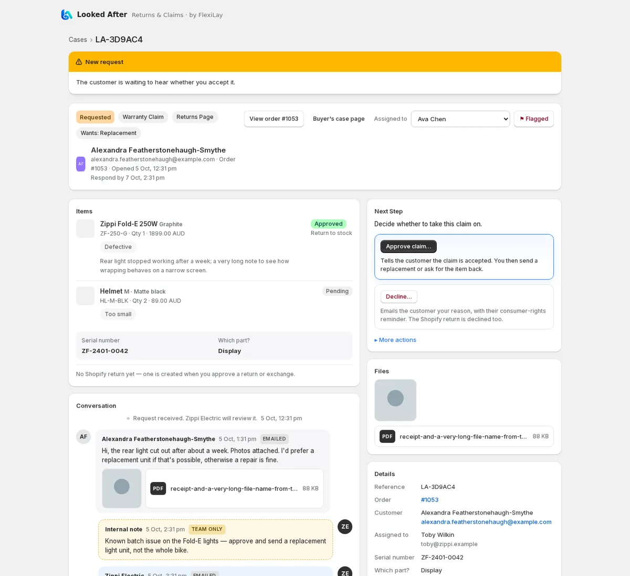Click the Approved status badge
This screenshot has width=630, height=576.
pos(329,224)
